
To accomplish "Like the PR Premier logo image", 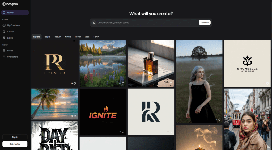I will 75,84.
